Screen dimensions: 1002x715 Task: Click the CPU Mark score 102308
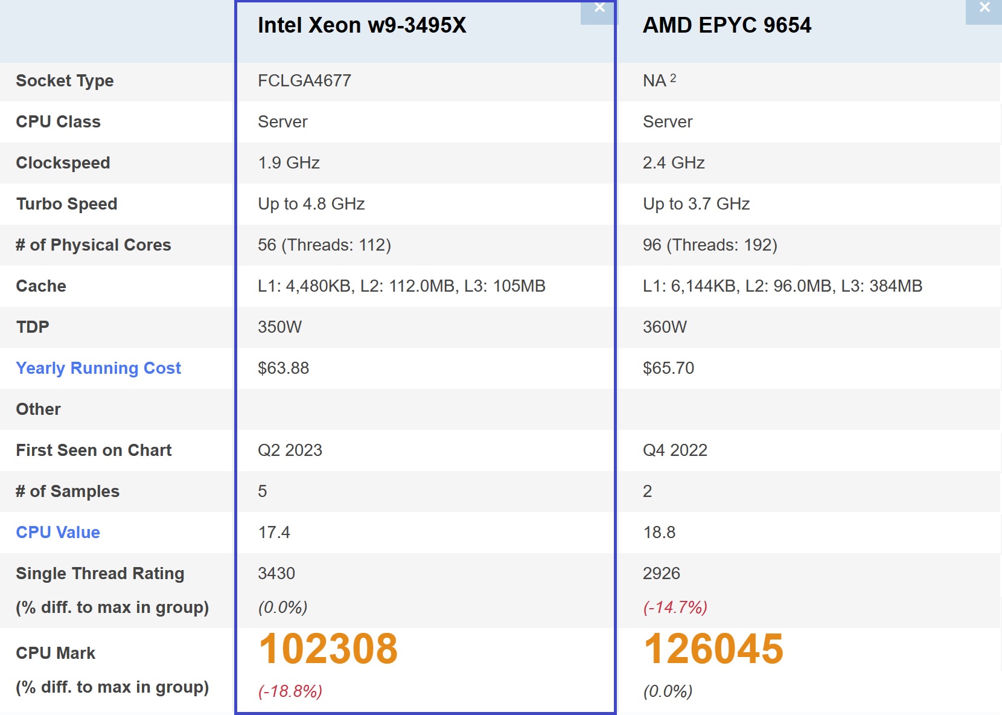[328, 649]
